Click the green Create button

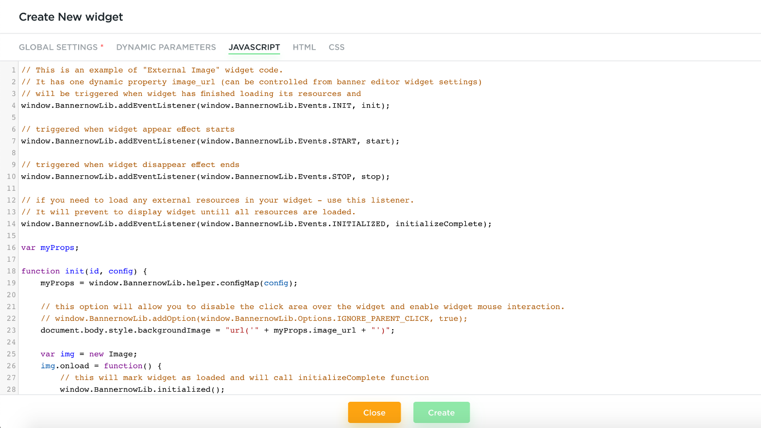[441, 412]
